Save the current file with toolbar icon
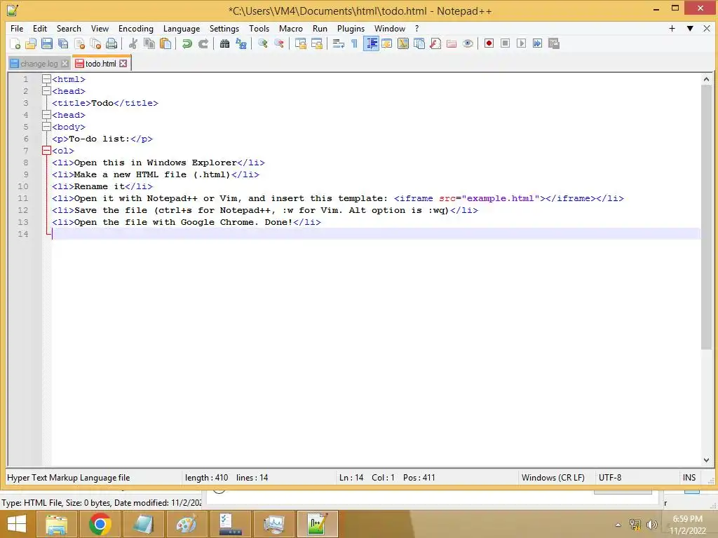 [47, 43]
